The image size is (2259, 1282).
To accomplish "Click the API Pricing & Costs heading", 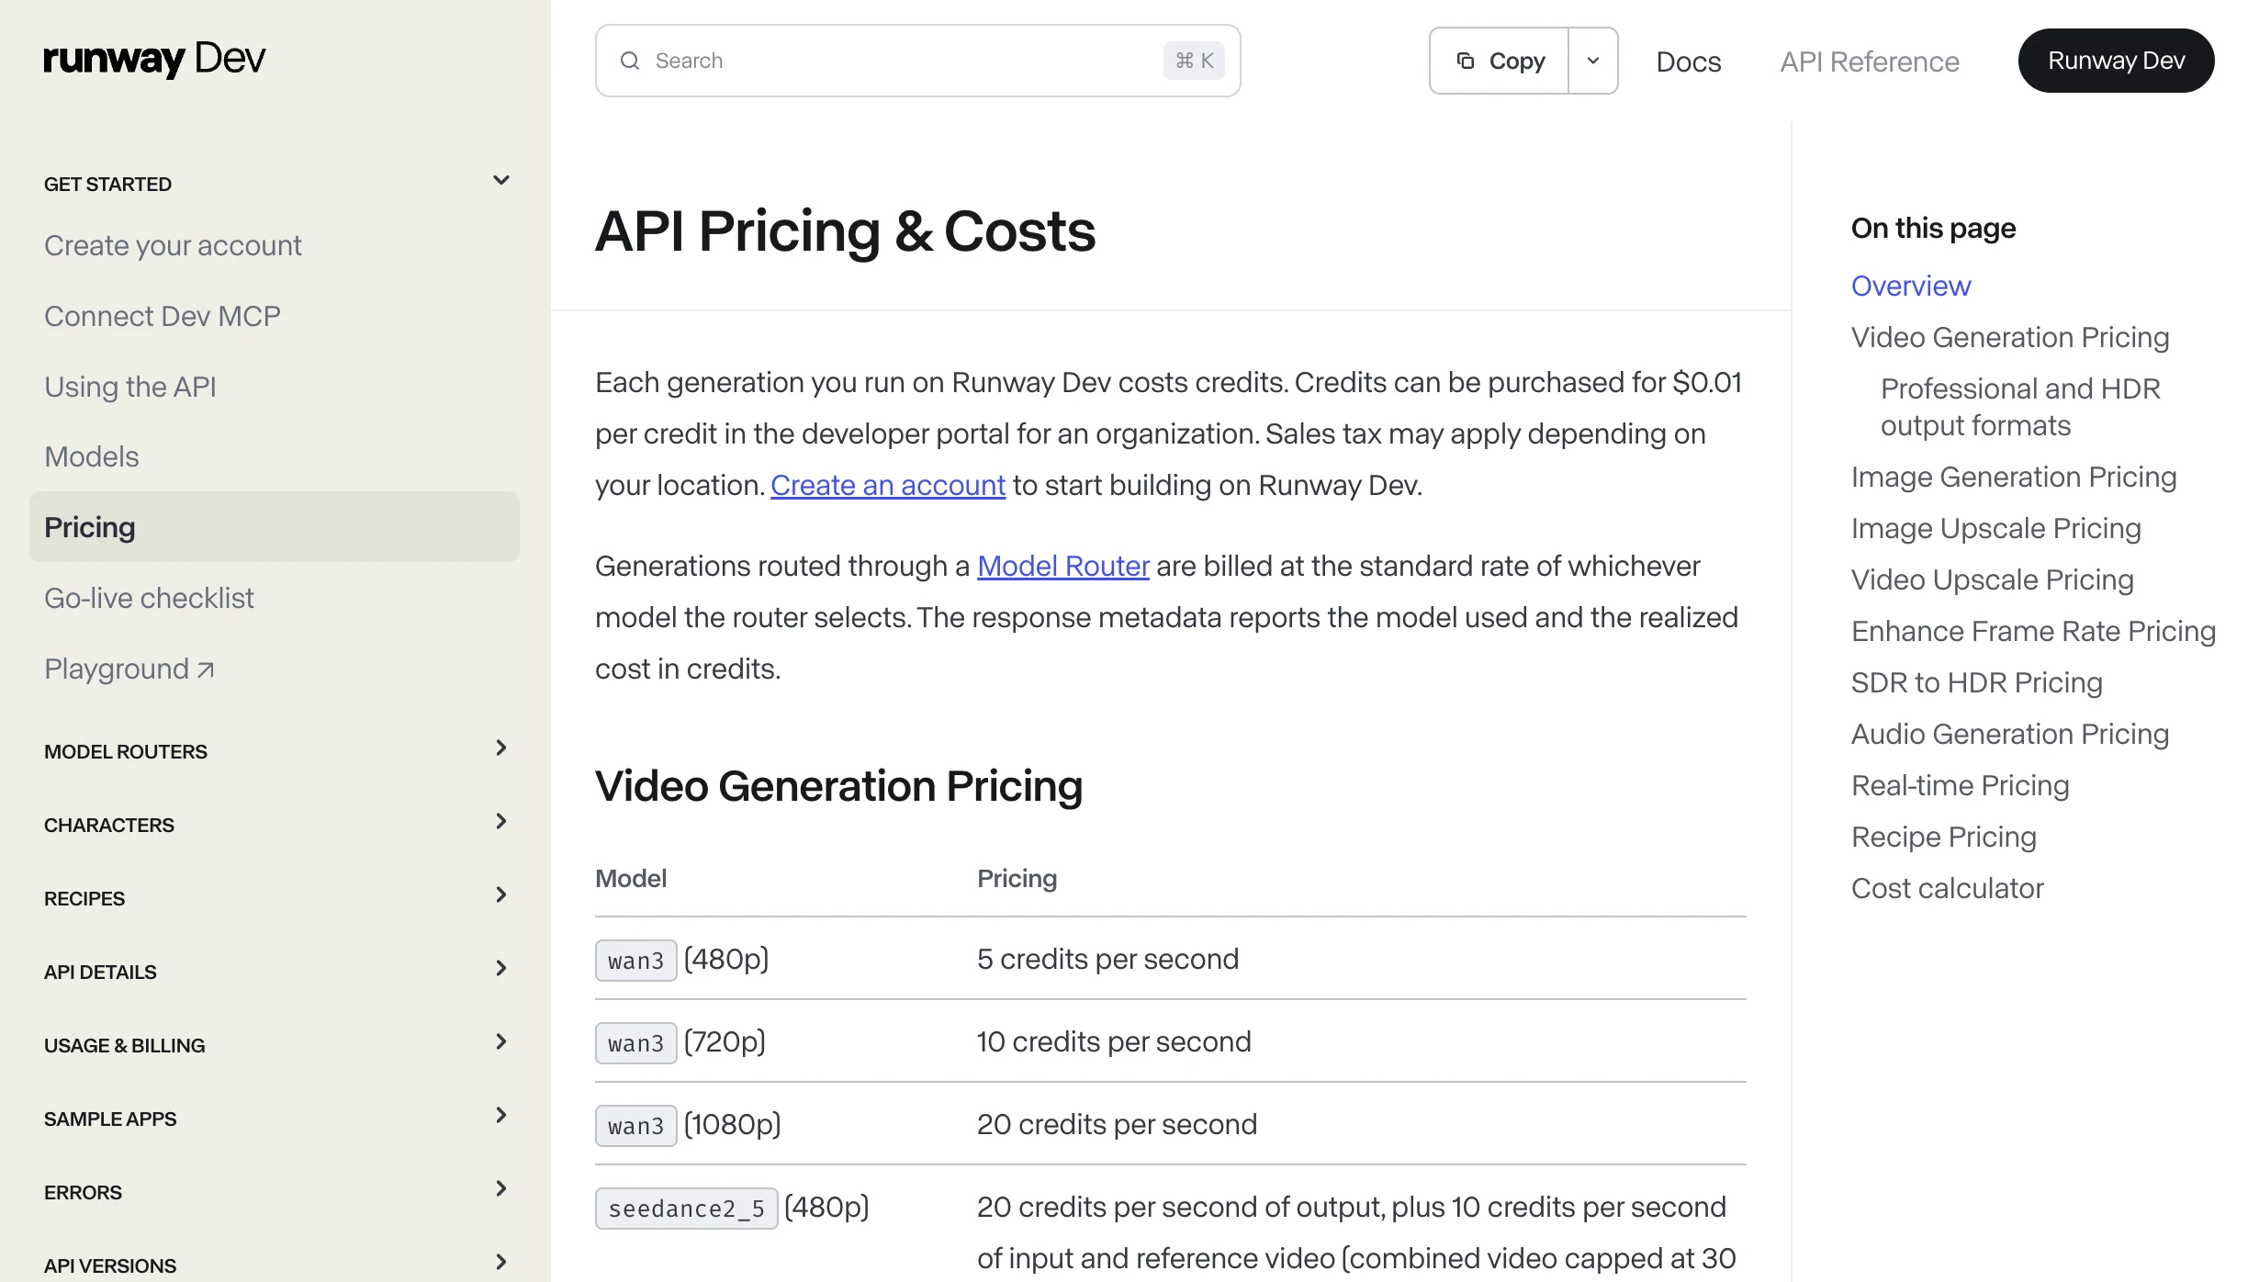I will [x=845, y=231].
